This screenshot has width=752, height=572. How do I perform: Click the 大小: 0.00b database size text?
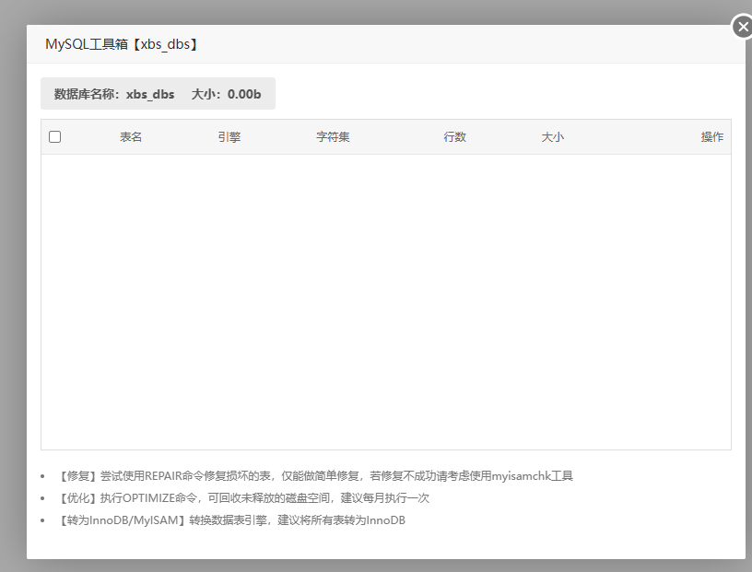point(226,94)
